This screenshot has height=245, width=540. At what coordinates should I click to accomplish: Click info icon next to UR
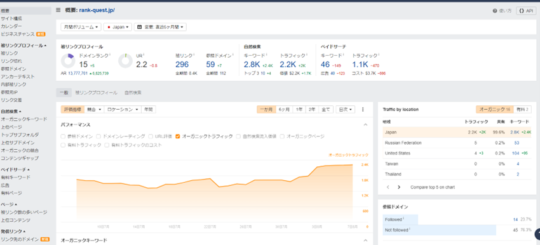[144, 54]
